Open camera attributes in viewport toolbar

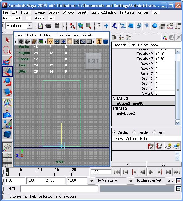(x=28, y=42)
